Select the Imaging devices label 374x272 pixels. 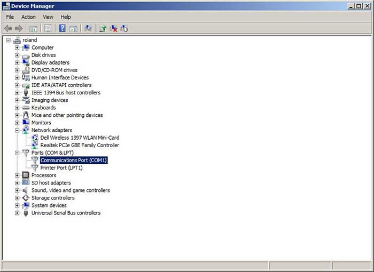coord(50,100)
